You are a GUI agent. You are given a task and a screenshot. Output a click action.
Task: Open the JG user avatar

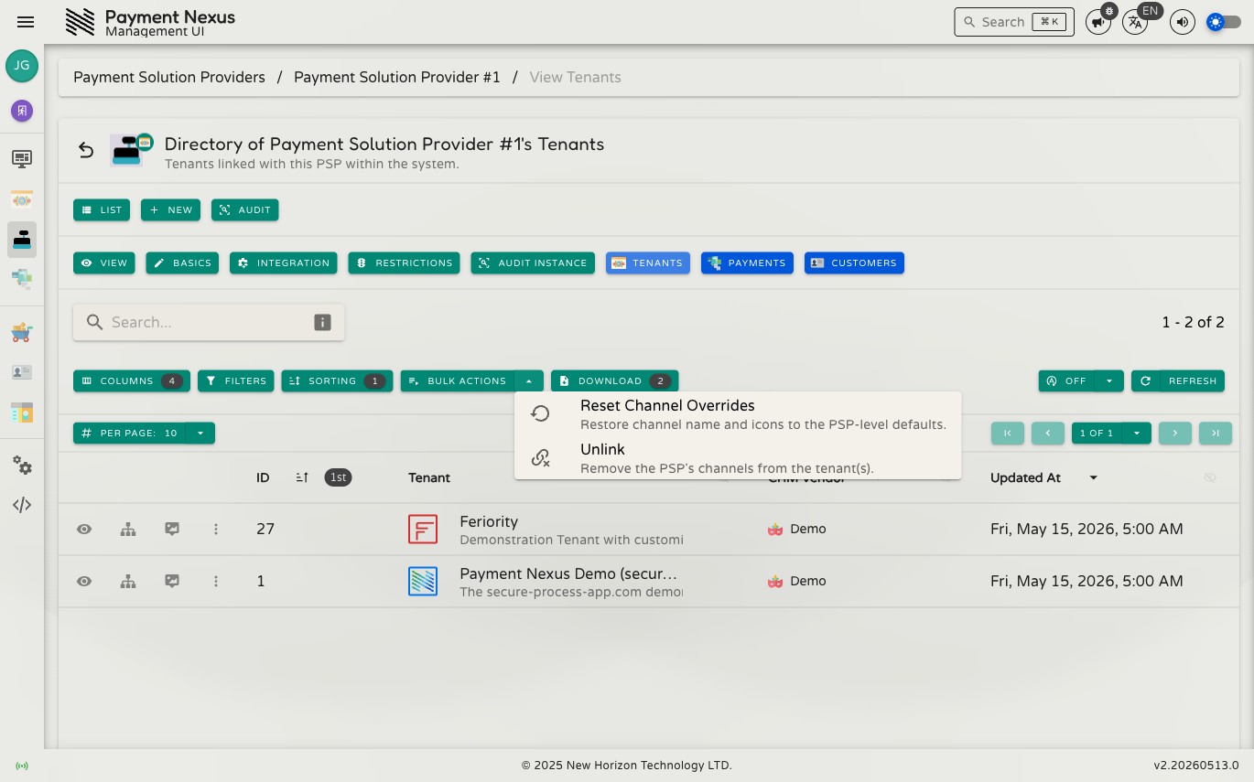coord(22,66)
